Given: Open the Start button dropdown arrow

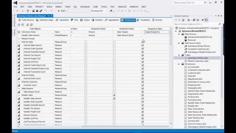Looking at the screenshot, I should (x=66, y=11).
